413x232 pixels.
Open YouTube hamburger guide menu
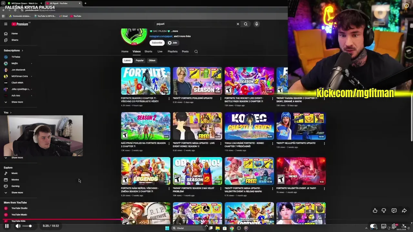(6, 24)
